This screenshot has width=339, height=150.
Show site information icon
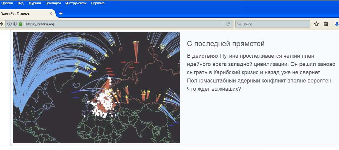coord(9,24)
